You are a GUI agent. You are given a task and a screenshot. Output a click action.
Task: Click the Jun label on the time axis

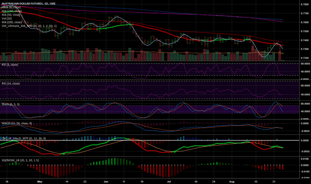106,181
